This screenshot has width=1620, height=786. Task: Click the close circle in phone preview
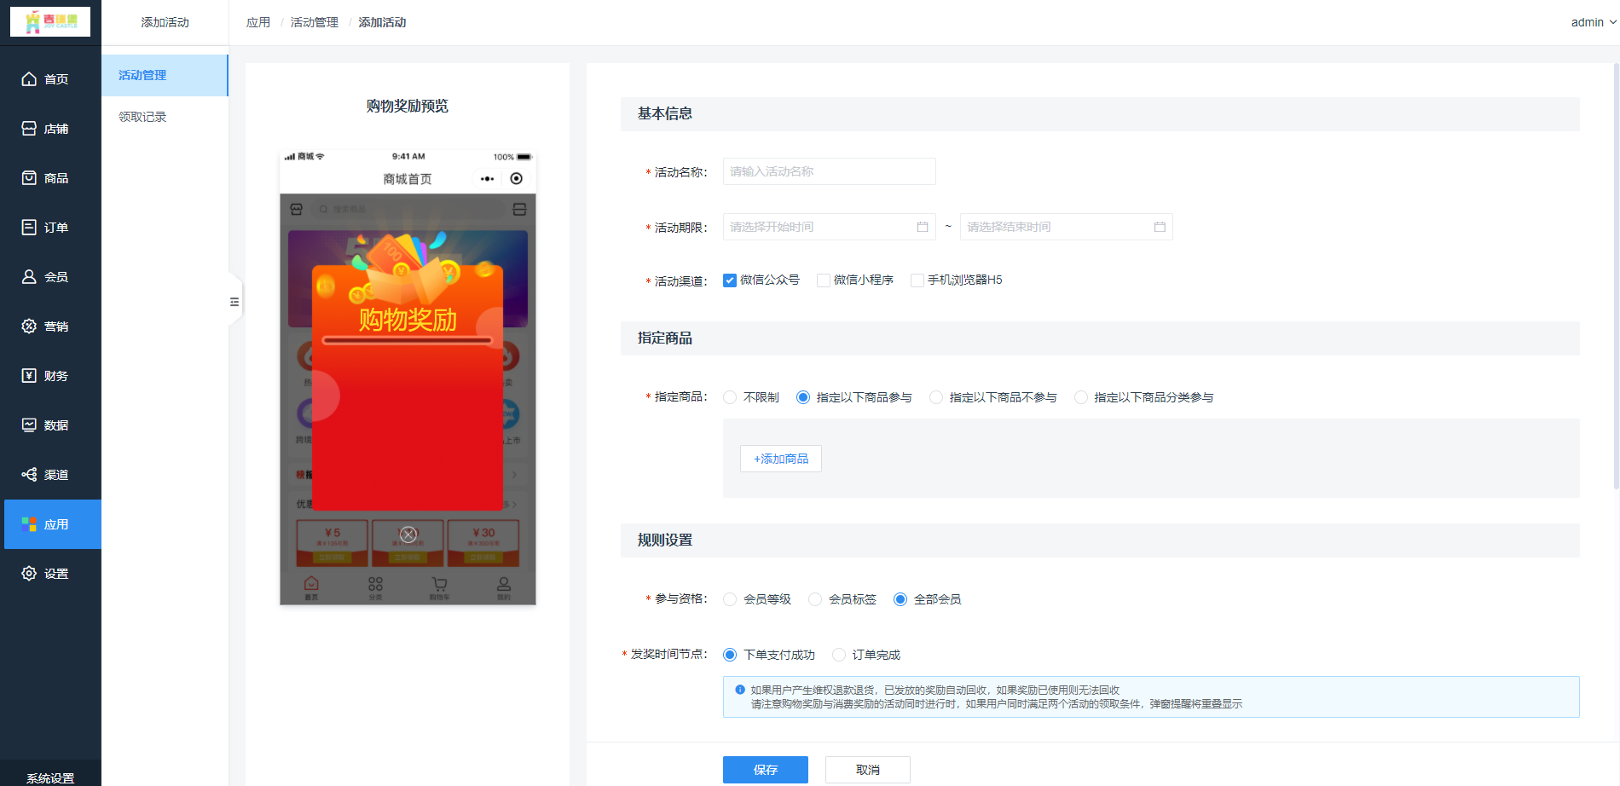408,535
